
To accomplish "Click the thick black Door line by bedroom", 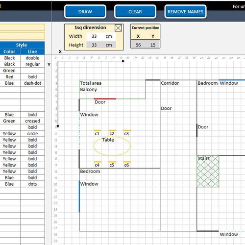I will [x=197, y=130].
